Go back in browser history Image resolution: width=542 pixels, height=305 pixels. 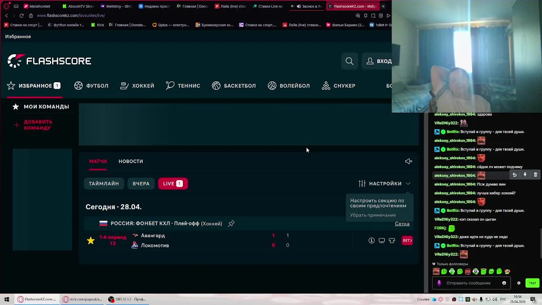point(6,16)
